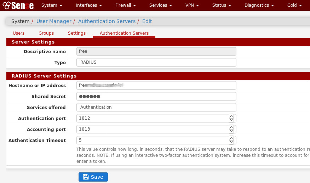Open the System dropdown menu
The width and height of the screenshot is (310, 183).
[x=52, y=5]
